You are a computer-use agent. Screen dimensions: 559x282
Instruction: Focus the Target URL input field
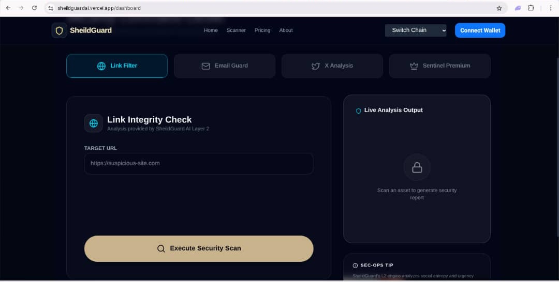[199, 164]
